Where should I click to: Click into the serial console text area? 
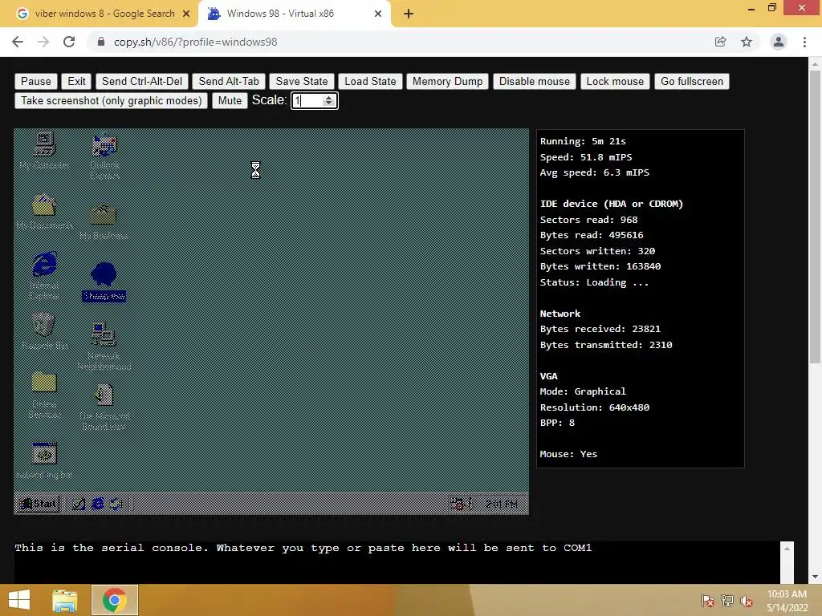coord(397,561)
